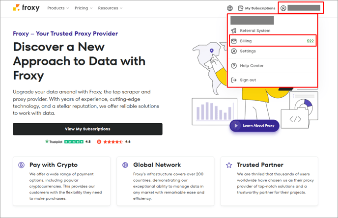Click the bar chart illustration
The height and width of the screenshot is (218, 338).
(x=215, y=111)
